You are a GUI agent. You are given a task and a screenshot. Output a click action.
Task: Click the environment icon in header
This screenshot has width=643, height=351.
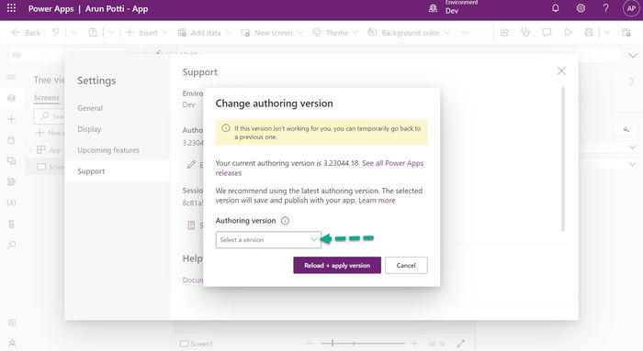[x=433, y=8]
